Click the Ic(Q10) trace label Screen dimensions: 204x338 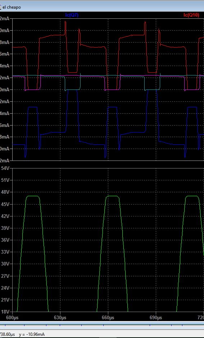[x=191, y=15]
